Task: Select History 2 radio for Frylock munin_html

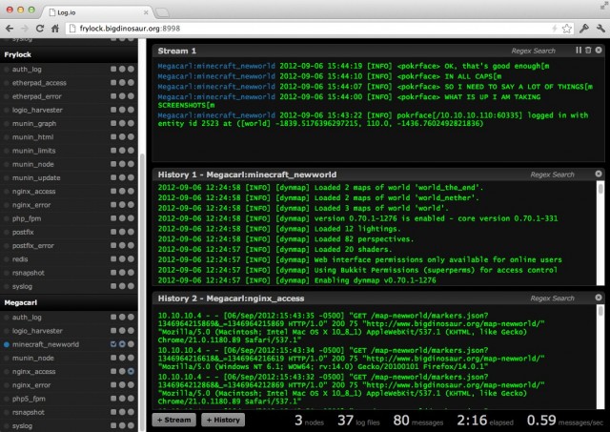Action: coord(131,136)
